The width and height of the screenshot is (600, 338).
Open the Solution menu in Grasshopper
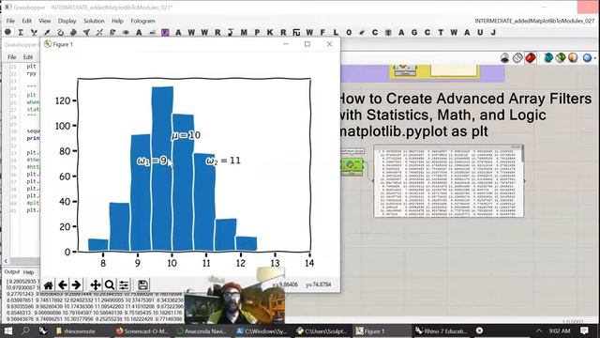[94, 21]
